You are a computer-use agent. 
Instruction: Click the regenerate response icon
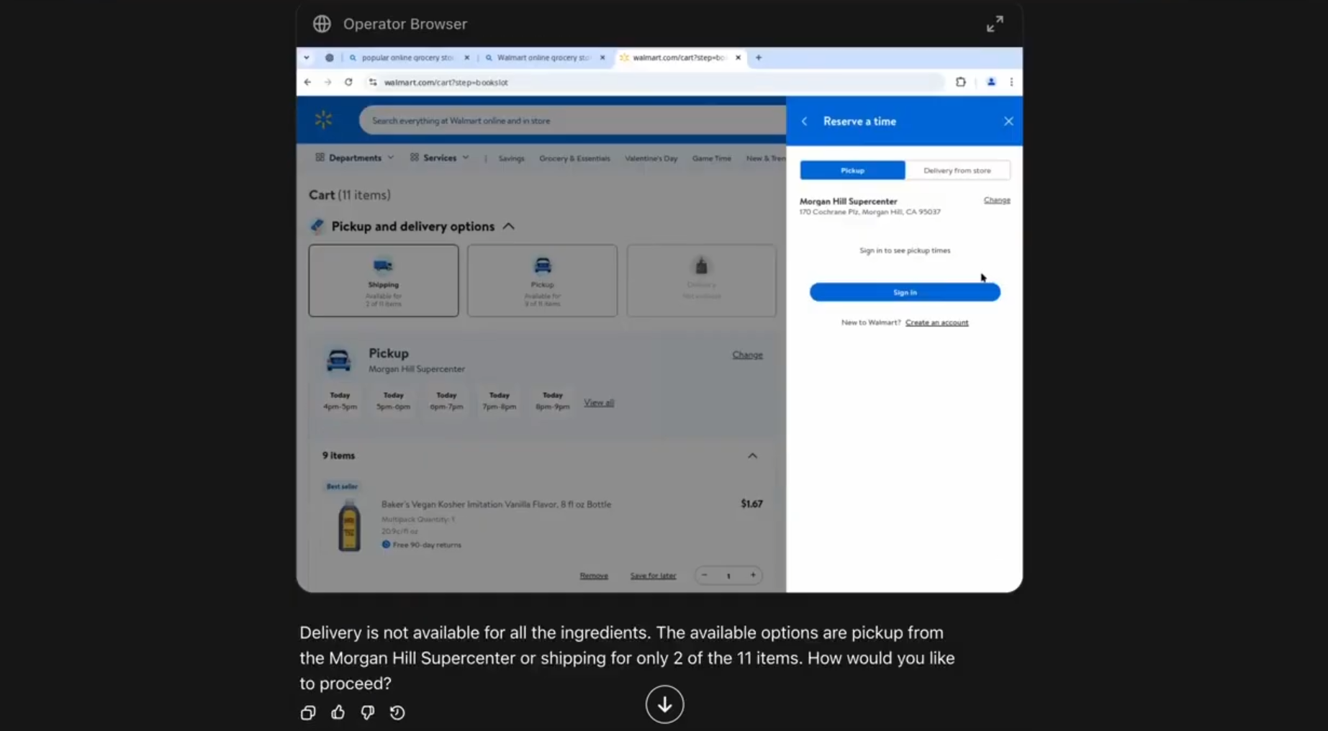pyautogui.click(x=397, y=712)
